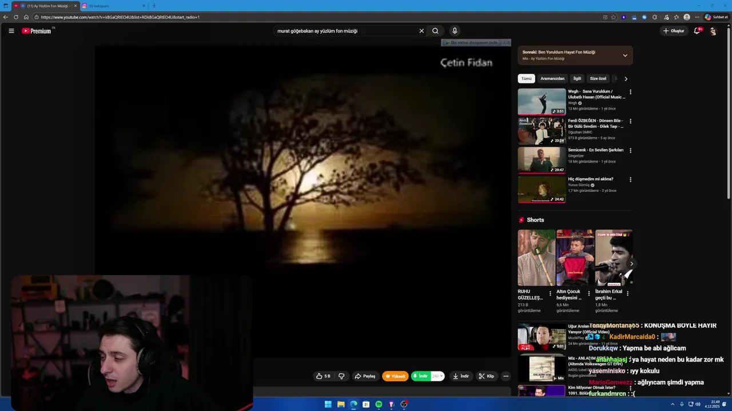Screen dimensions: 732x411
Task: Open Semicenk En Sevilen Şarkıları thumbnail
Action: coord(542,160)
